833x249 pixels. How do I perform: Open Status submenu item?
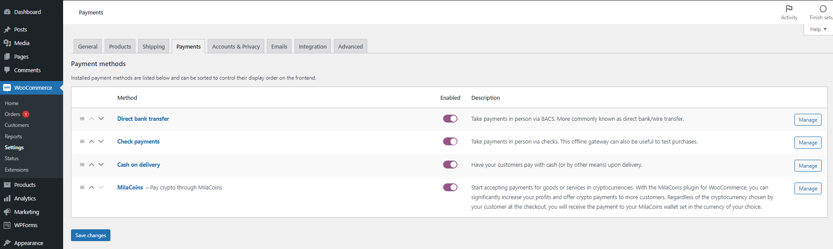11,158
